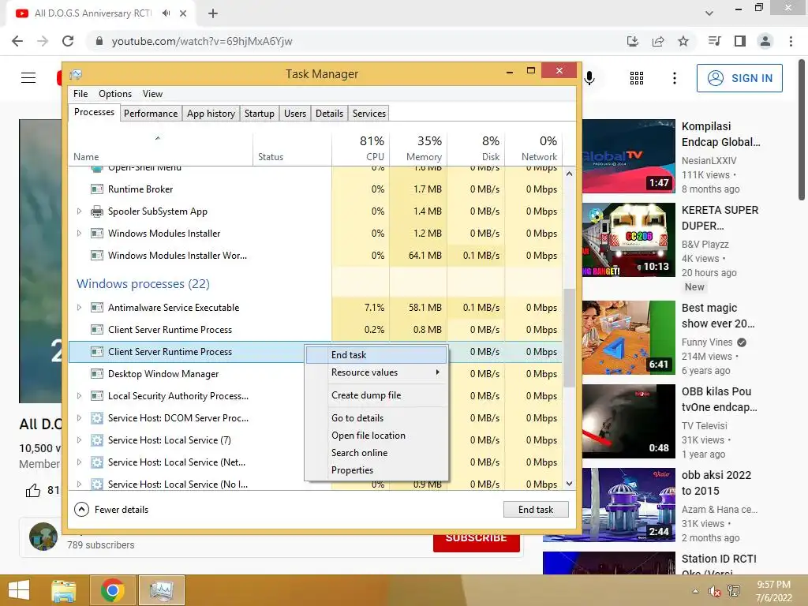Open the View menu in Task Manager

click(152, 94)
